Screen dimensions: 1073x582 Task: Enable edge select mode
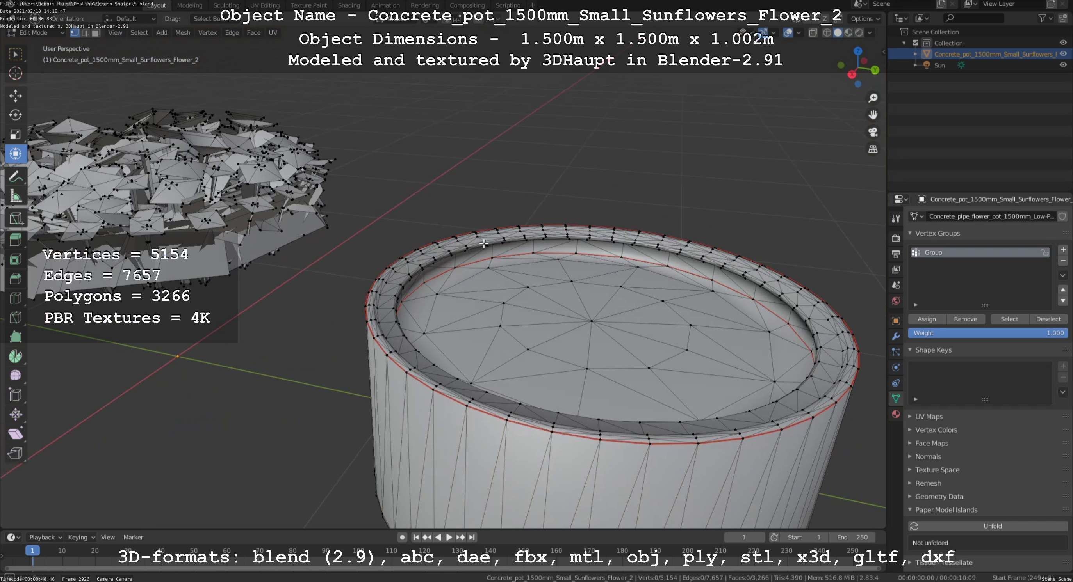click(86, 33)
